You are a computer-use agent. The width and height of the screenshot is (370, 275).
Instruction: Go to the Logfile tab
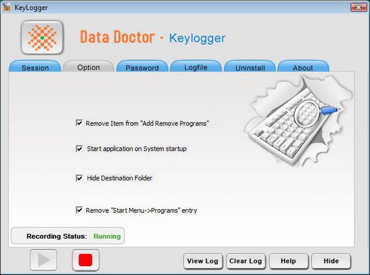(196, 66)
